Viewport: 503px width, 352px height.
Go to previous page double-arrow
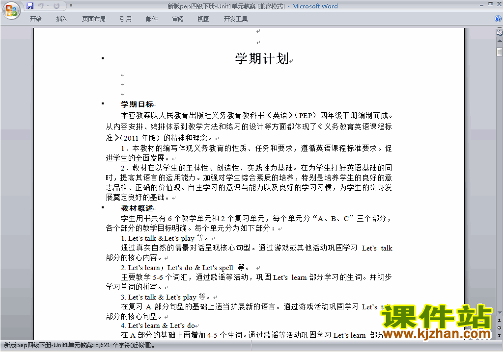pos(499,320)
